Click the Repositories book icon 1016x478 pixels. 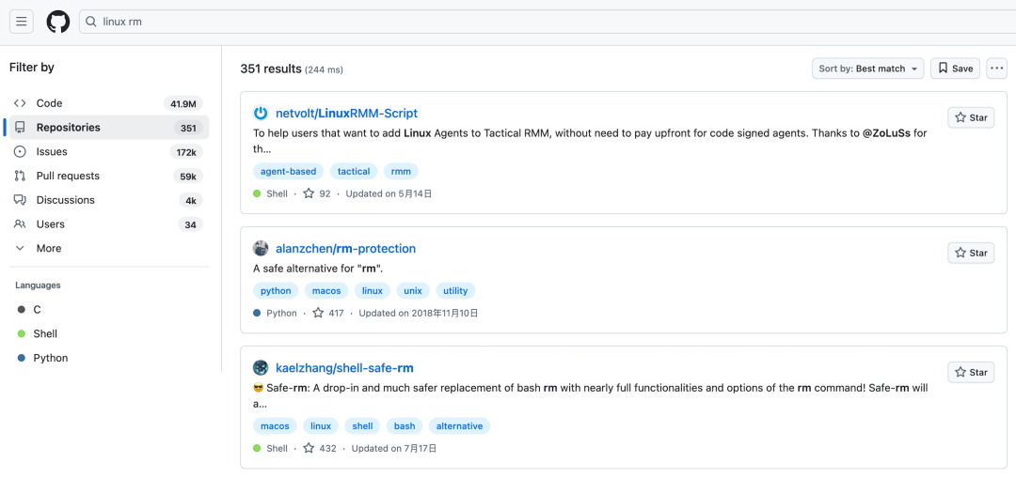[20, 128]
